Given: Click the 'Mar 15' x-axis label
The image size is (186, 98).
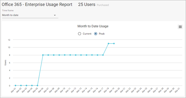Looking at the screenshot, I should (90, 90).
